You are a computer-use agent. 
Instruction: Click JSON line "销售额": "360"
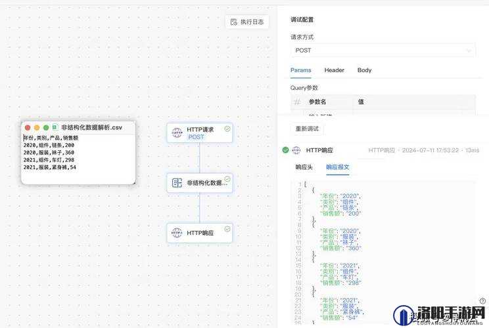[x=340, y=249]
